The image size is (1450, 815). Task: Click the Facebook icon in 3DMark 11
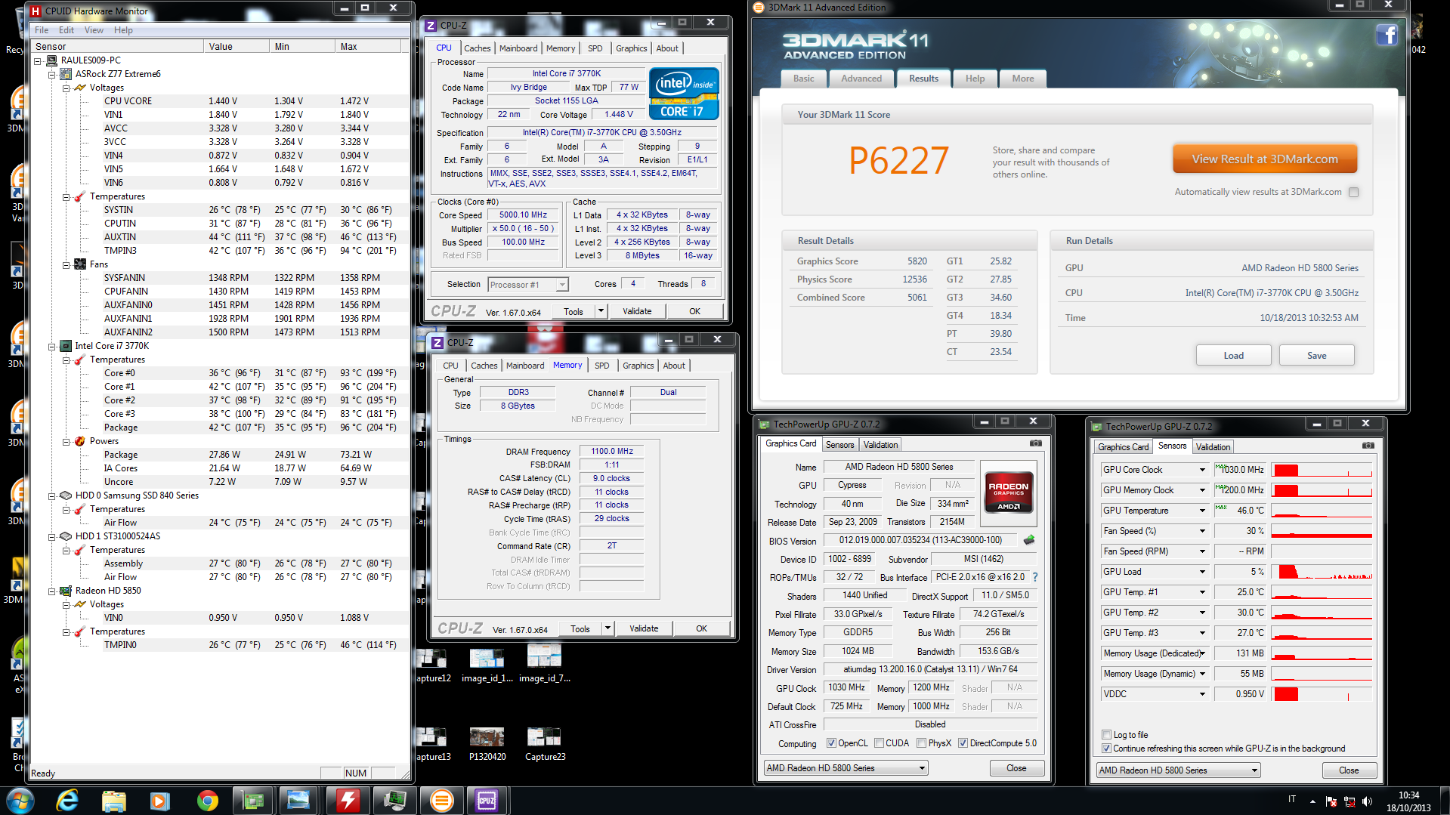pos(1387,36)
